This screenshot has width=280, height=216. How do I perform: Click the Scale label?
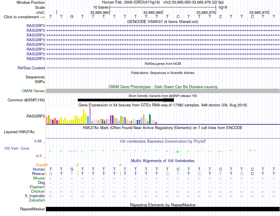click(40, 7)
